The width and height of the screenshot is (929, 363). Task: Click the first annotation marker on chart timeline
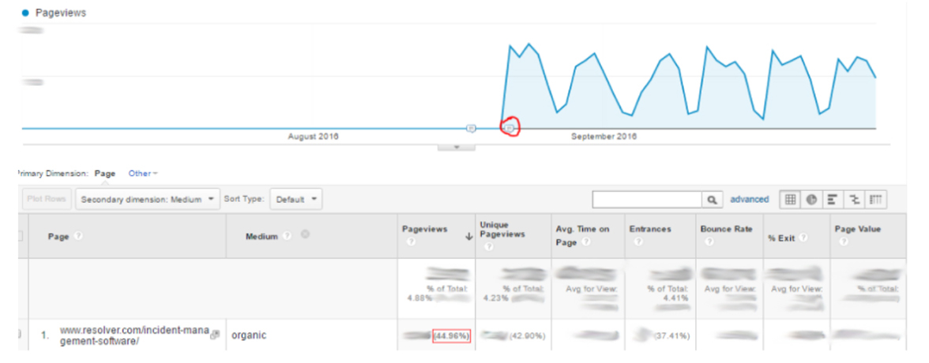[x=471, y=128]
